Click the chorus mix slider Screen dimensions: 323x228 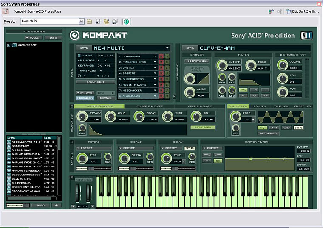coord(136,168)
